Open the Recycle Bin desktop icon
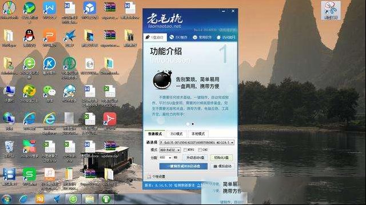This screenshot has height=205, width=366. tap(9, 149)
